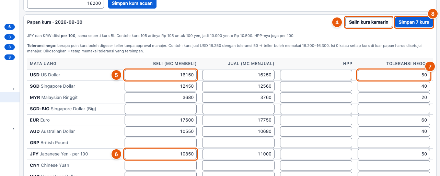Click the 'USD US Dollar' row label

45,75
